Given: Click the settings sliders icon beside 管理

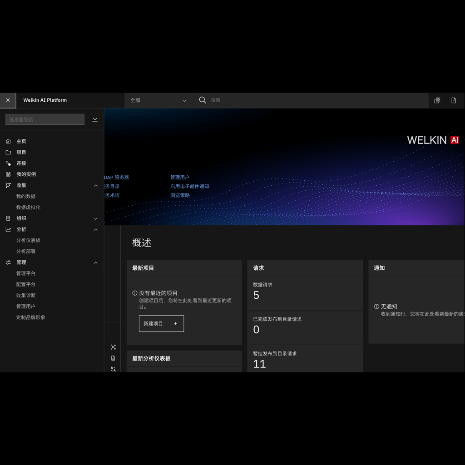Looking at the screenshot, I should coord(8,262).
